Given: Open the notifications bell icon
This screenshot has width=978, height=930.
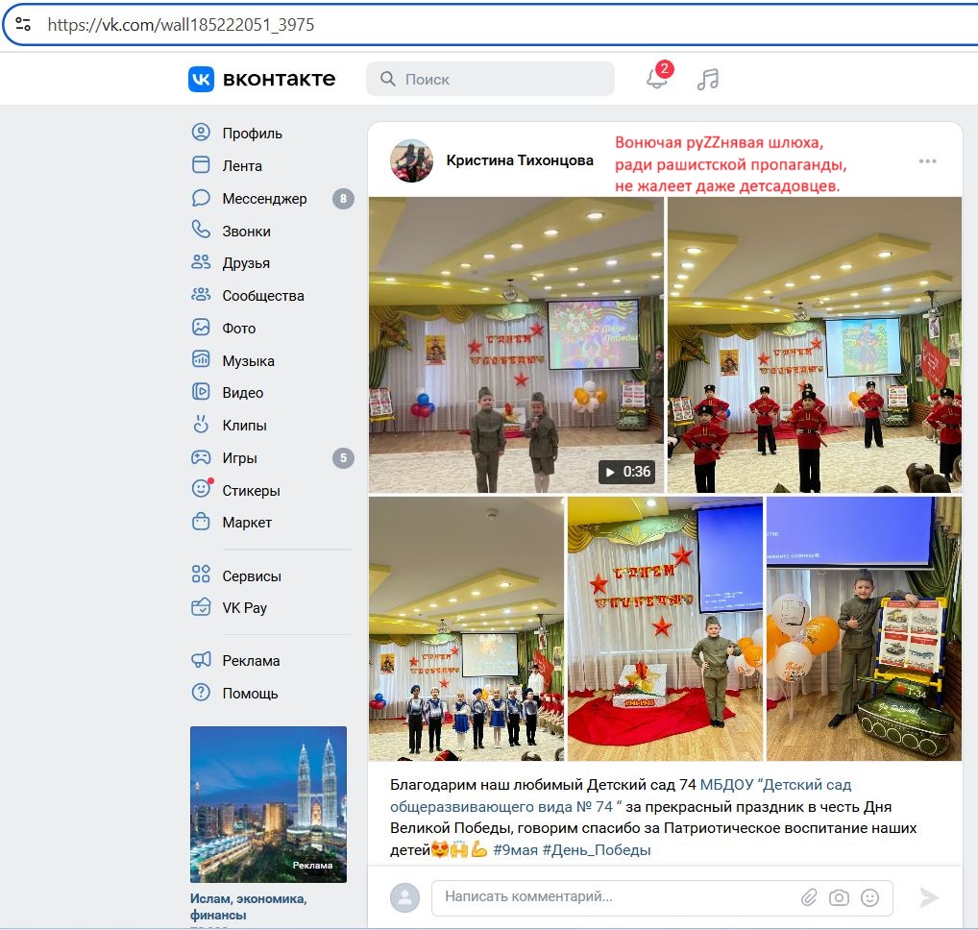Looking at the screenshot, I should [657, 79].
